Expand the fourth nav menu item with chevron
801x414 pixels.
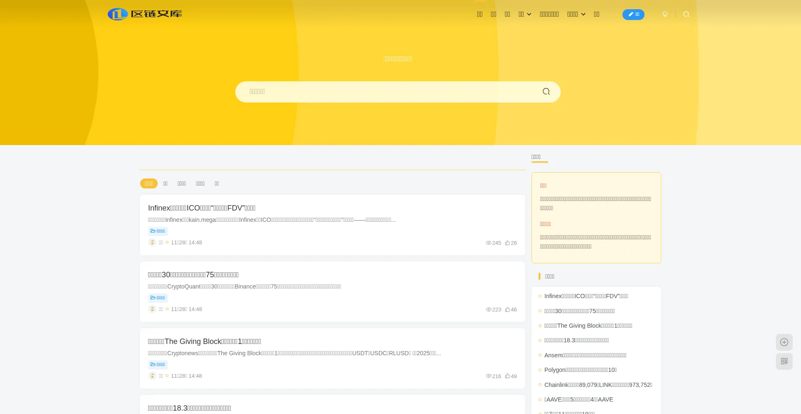(524, 14)
